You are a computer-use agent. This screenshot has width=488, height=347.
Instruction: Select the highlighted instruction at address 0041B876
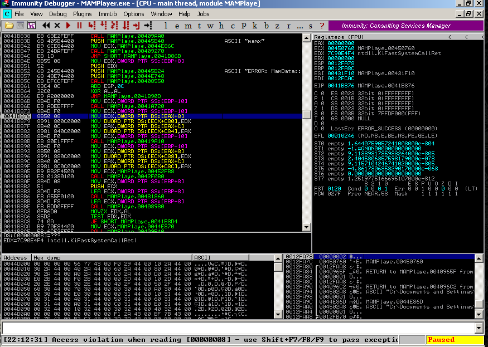152,116
